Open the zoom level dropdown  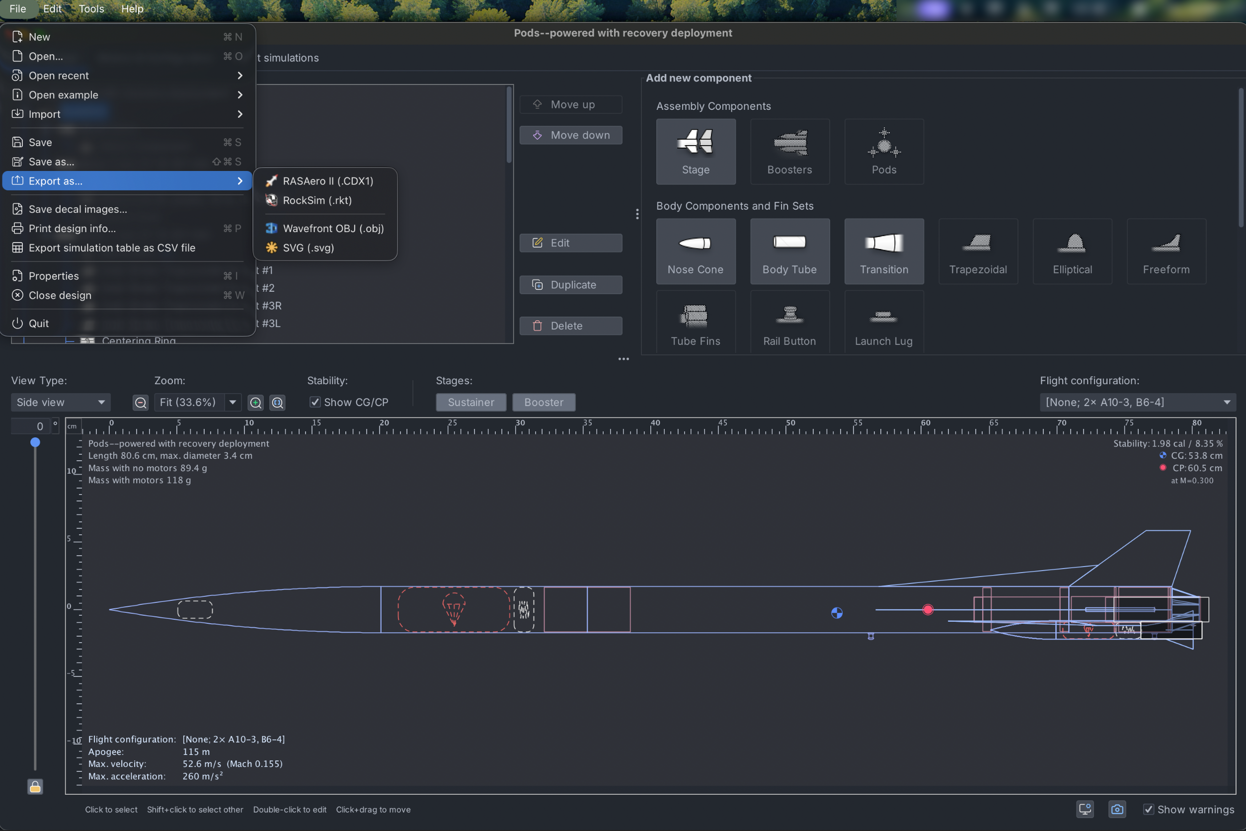click(233, 402)
